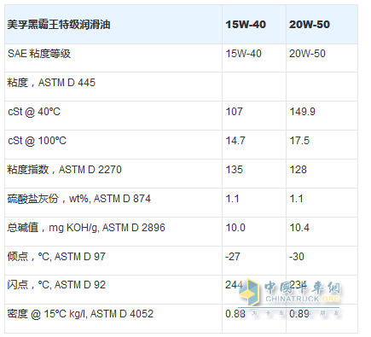This screenshot has width=371, height=337.
Task: Click the 粘度, ASTM D 445 row label
Action: [51, 83]
